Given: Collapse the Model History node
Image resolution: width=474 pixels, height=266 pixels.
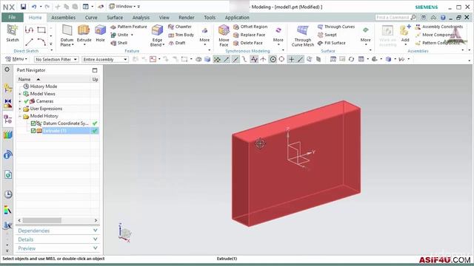Looking at the screenshot, I should click(x=20, y=116).
